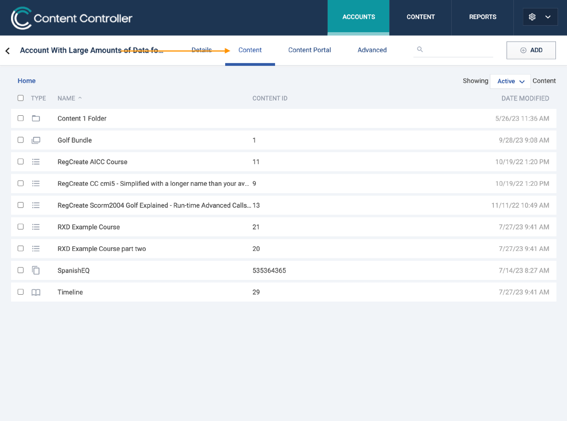Image resolution: width=567 pixels, height=421 pixels.
Task: Click the copy icon for SpanishEQ
Action: click(36, 270)
